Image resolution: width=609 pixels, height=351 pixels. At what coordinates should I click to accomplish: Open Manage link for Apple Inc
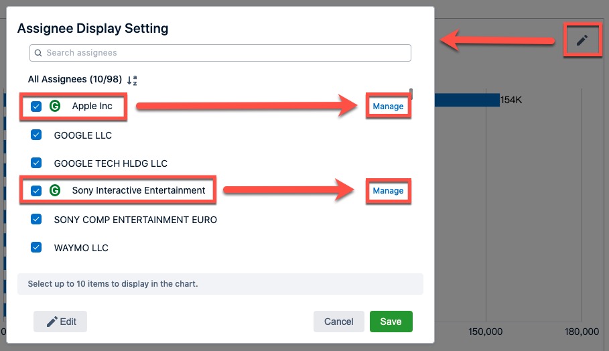pyautogui.click(x=388, y=107)
